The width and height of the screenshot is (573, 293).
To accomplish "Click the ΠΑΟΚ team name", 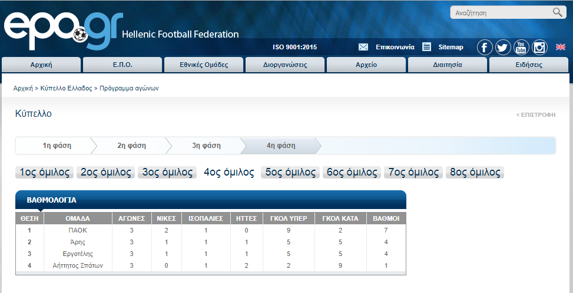I will coord(78,230).
